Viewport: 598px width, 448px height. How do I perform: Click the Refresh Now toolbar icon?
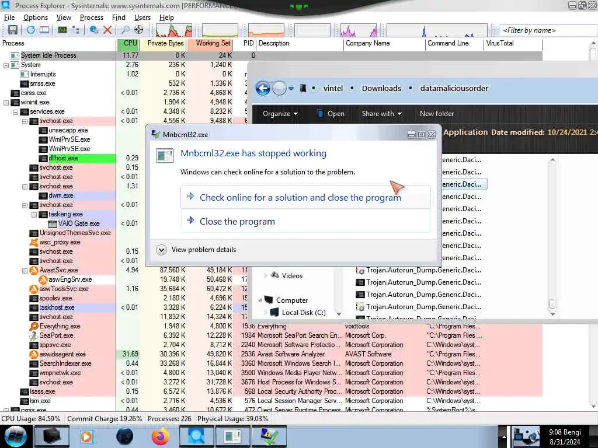(31, 30)
